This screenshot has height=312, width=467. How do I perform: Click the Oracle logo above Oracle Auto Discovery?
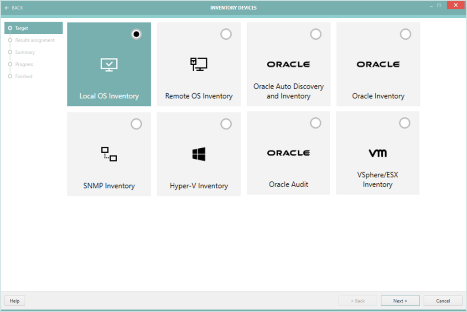point(288,64)
